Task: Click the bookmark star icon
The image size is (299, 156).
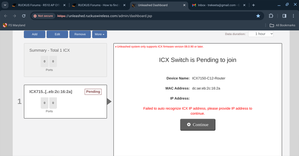Action: coord(258,16)
